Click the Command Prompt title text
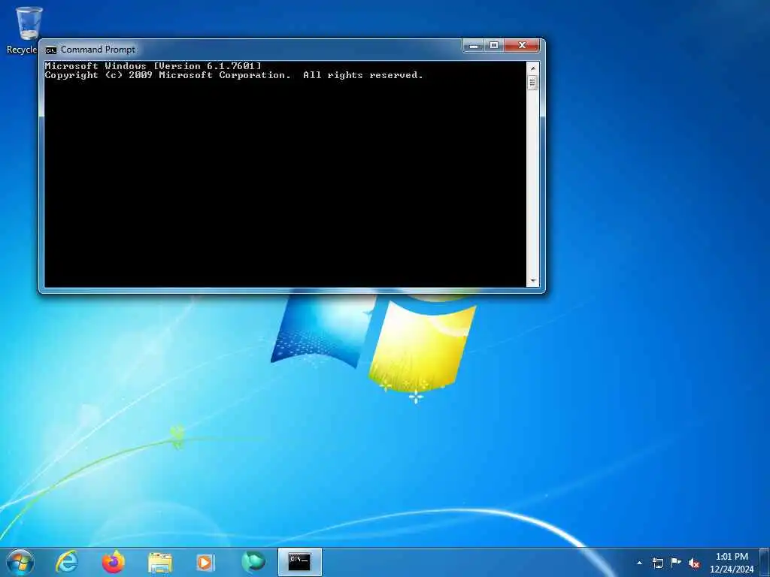The height and width of the screenshot is (577, 770). 98,50
